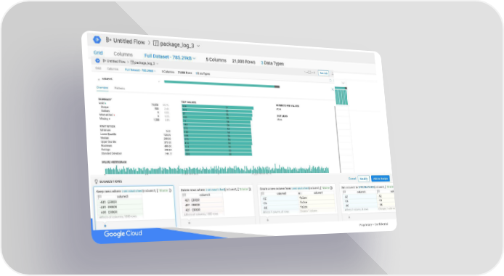This screenshot has height=276, width=504.
Task: Click the blue Add to Recipe button
Action: click(x=381, y=179)
